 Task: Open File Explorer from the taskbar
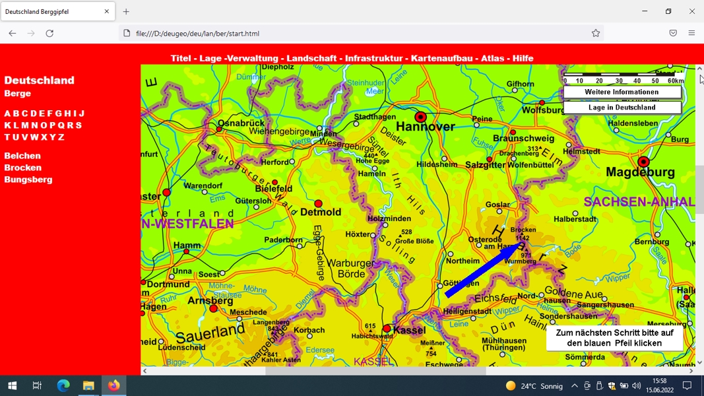(88, 385)
